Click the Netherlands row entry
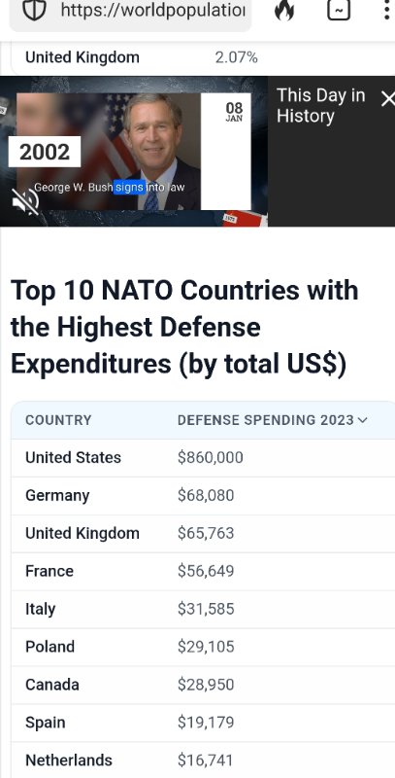395x778 pixels. click(x=203, y=760)
